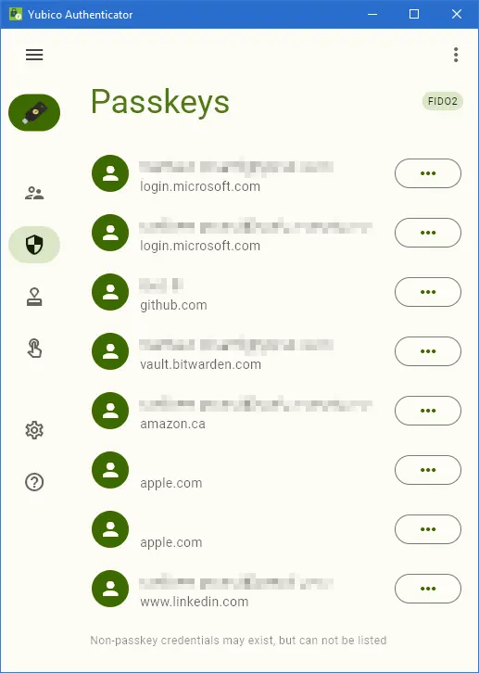Click the FIDO2 badge chip
This screenshot has height=673, width=479.
click(x=443, y=101)
